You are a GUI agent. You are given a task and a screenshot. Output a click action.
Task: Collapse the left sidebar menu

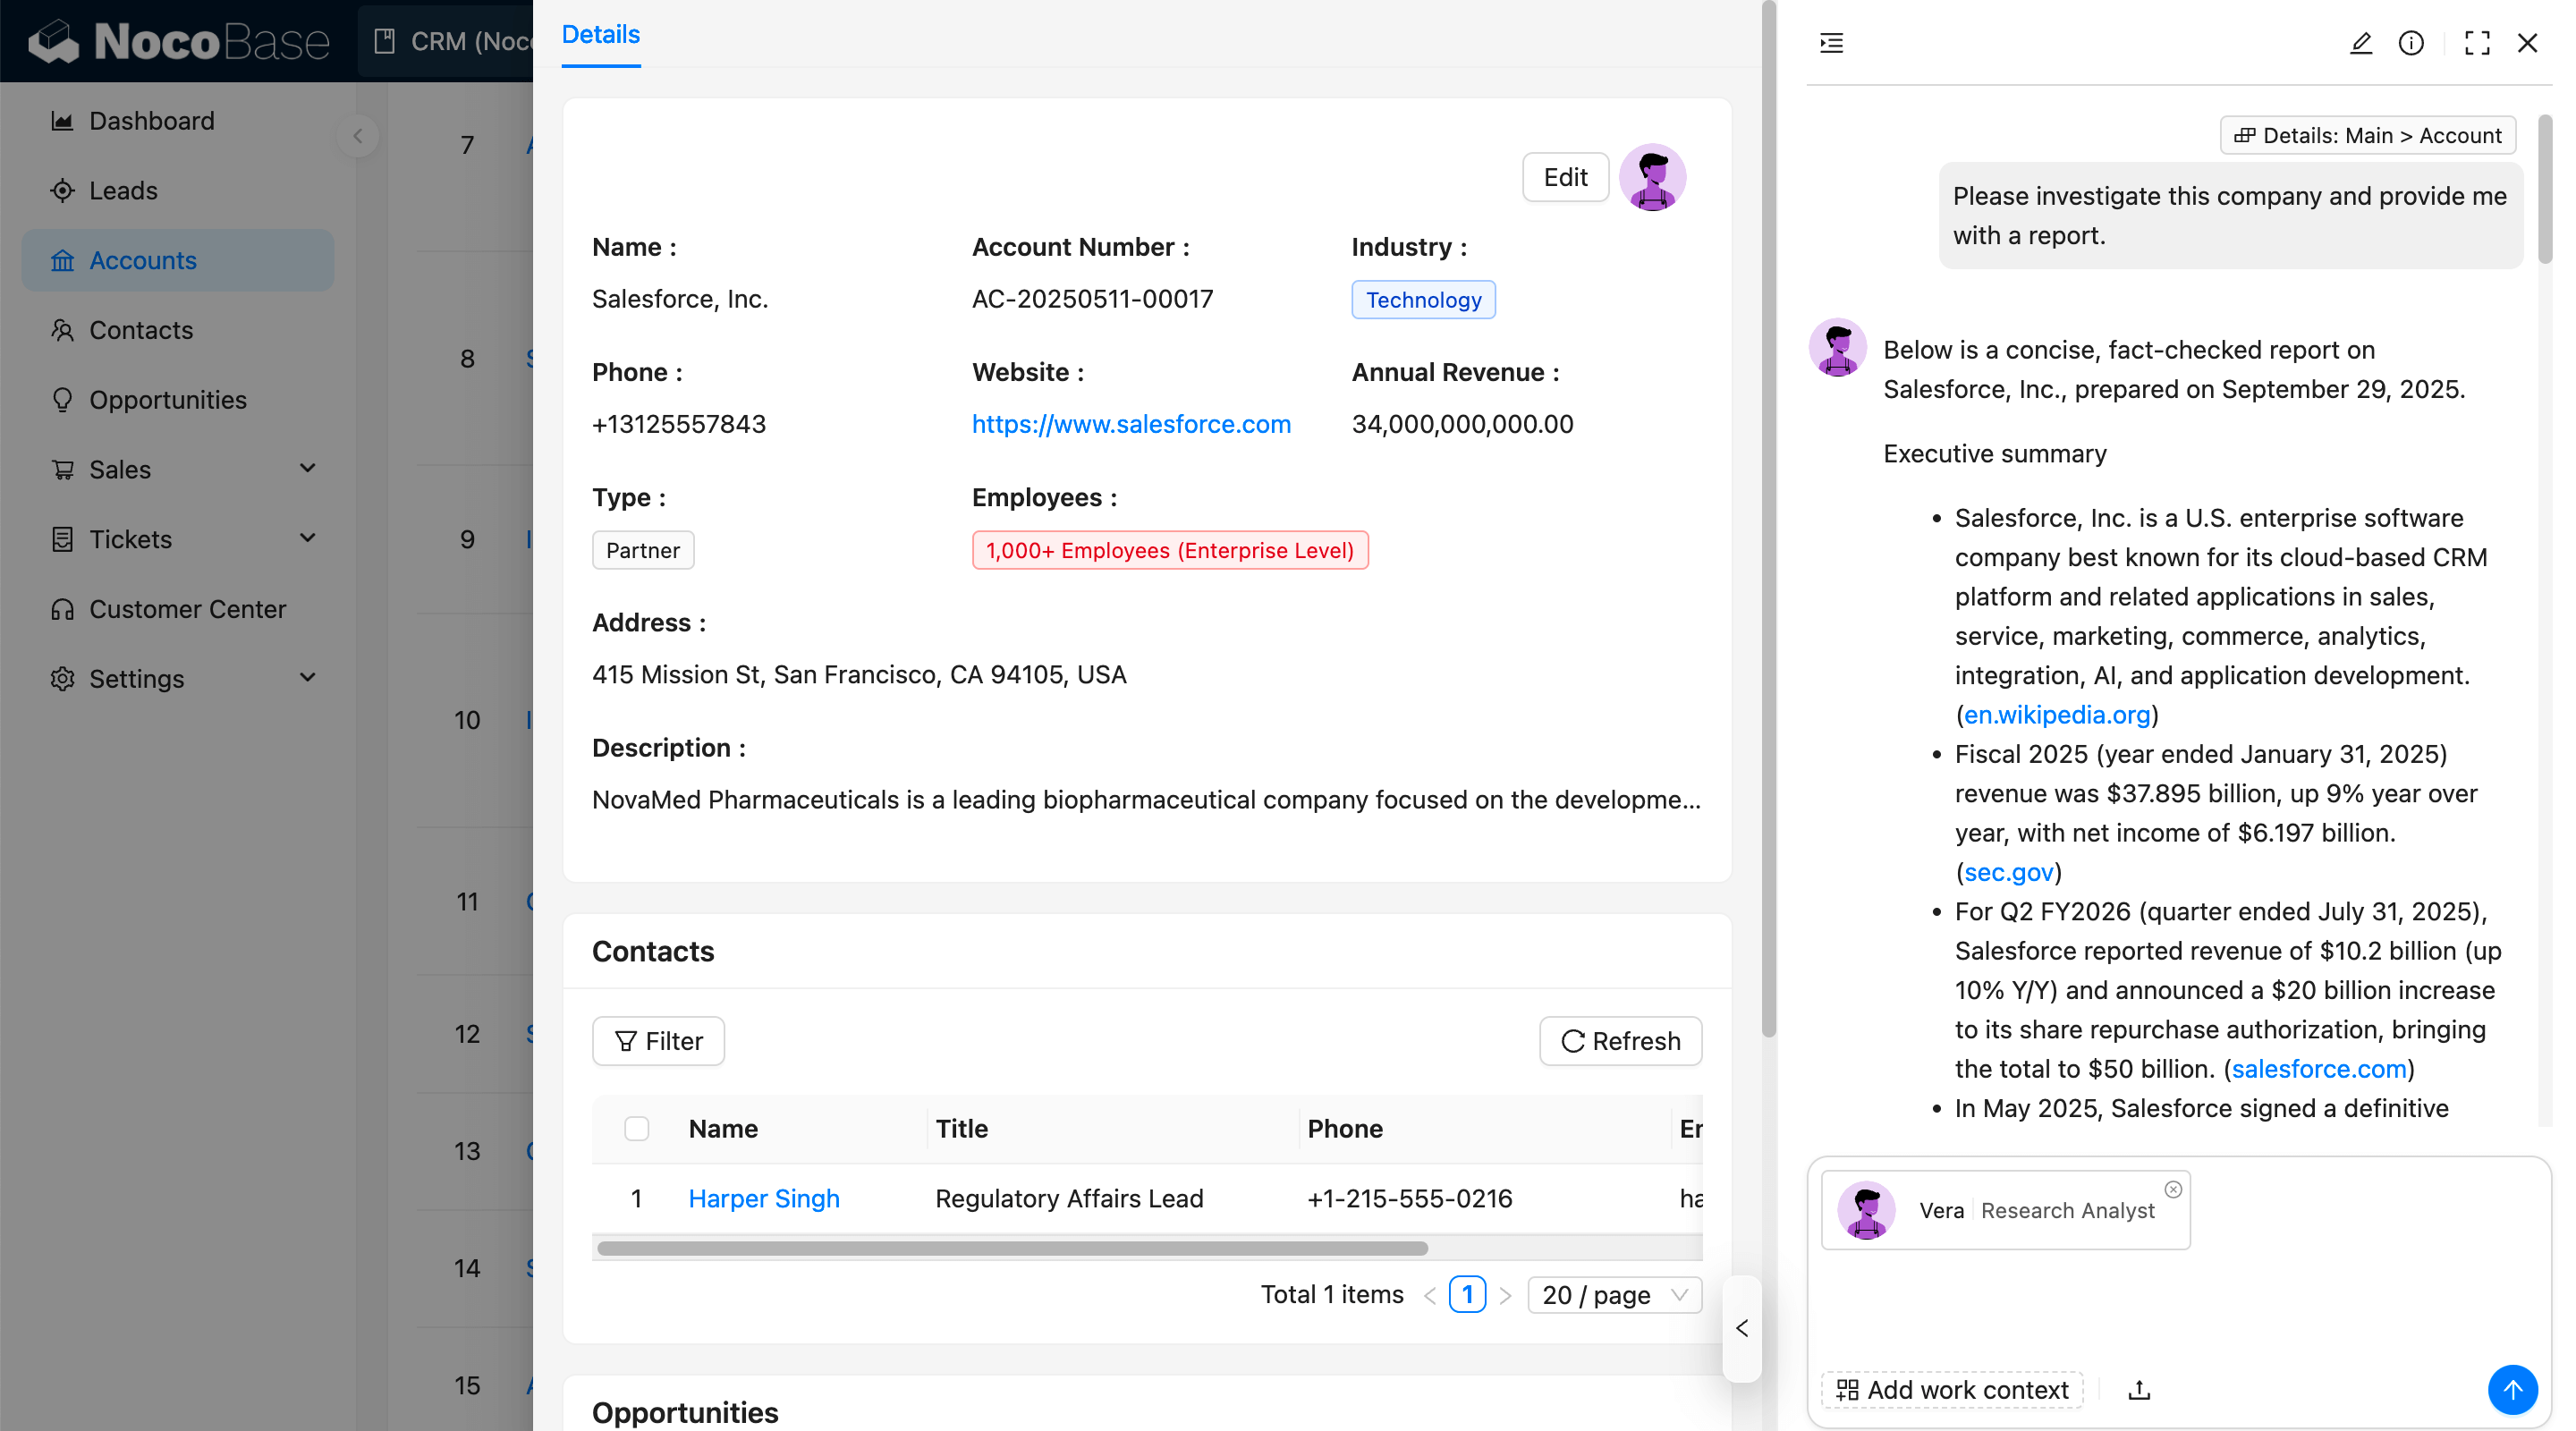tap(358, 136)
